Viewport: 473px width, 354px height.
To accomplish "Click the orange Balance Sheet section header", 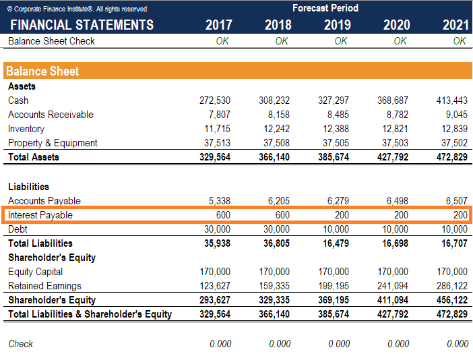I will click(42, 71).
